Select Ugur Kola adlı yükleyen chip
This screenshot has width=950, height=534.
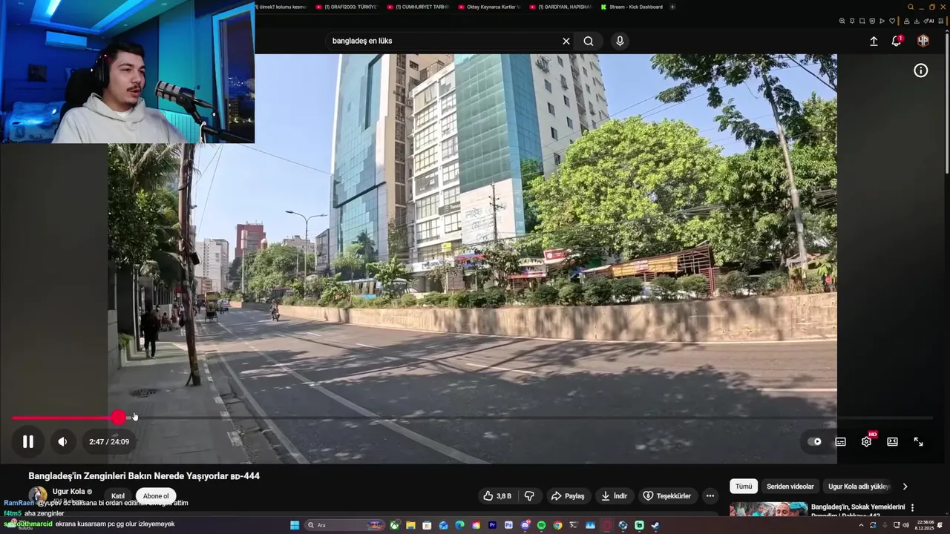[858, 487]
